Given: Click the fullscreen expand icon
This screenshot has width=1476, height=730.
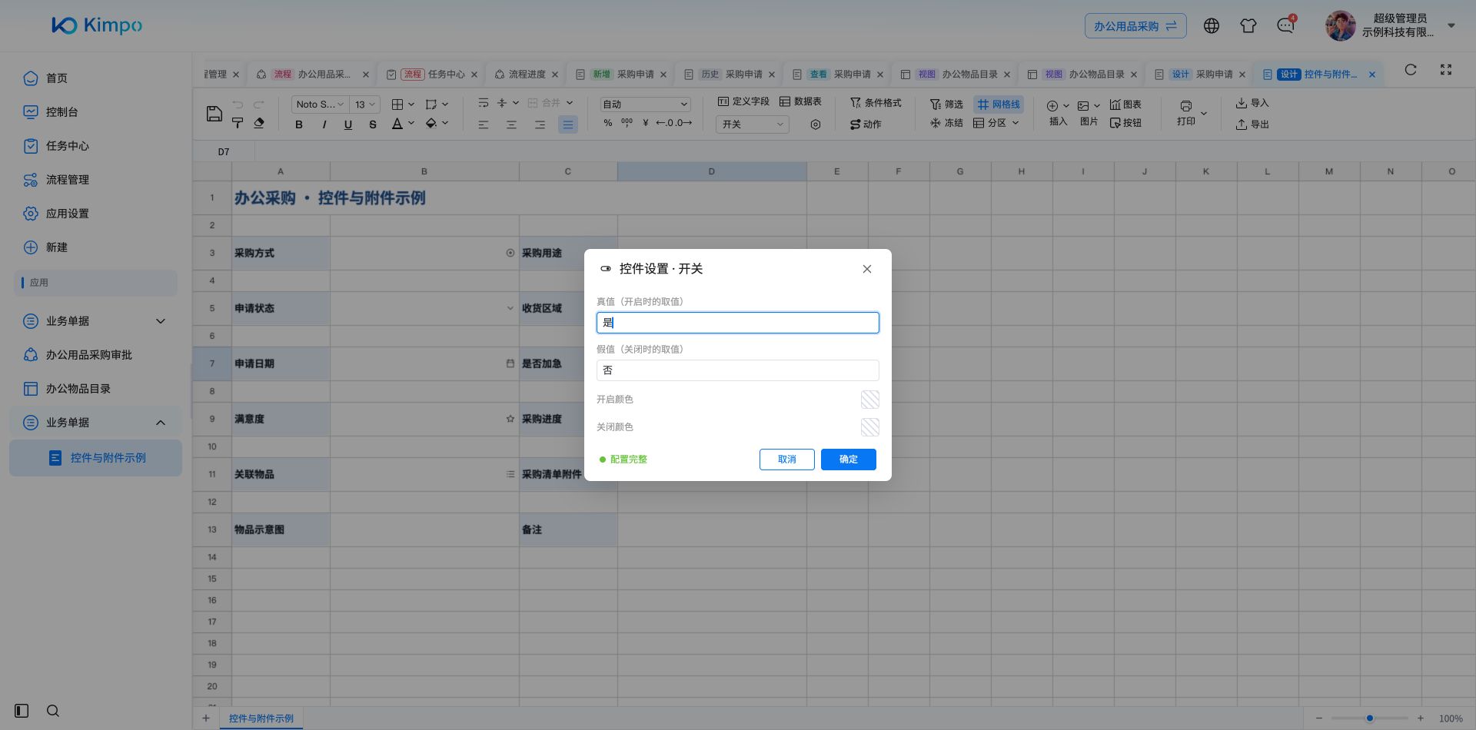Looking at the screenshot, I should tap(1446, 69).
